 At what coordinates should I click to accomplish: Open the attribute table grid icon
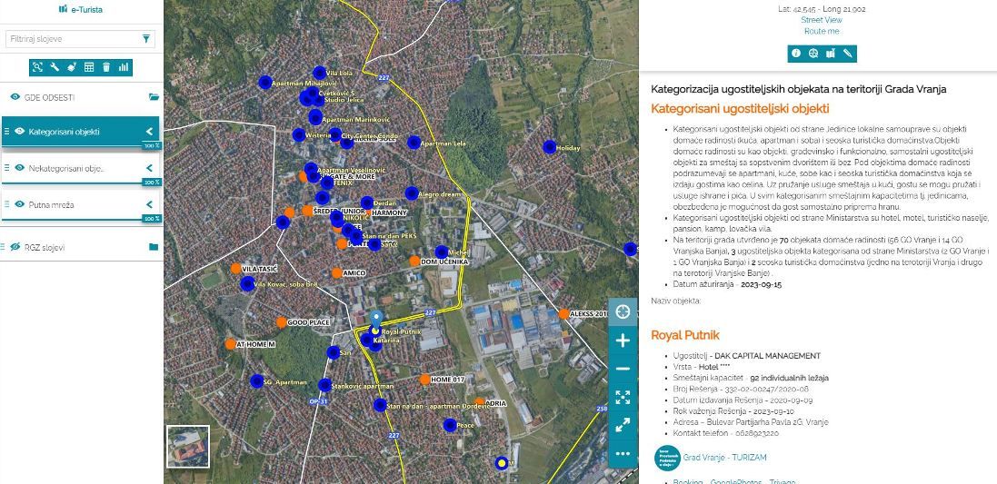(89, 67)
